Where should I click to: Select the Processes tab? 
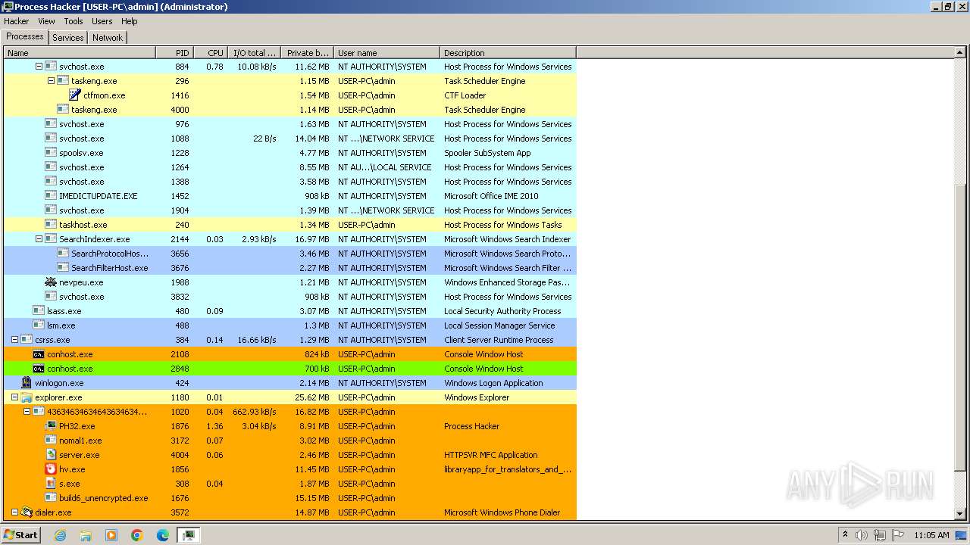tap(25, 36)
